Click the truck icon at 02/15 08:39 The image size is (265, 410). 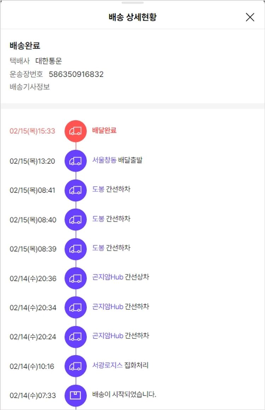[x=76, y=249]
